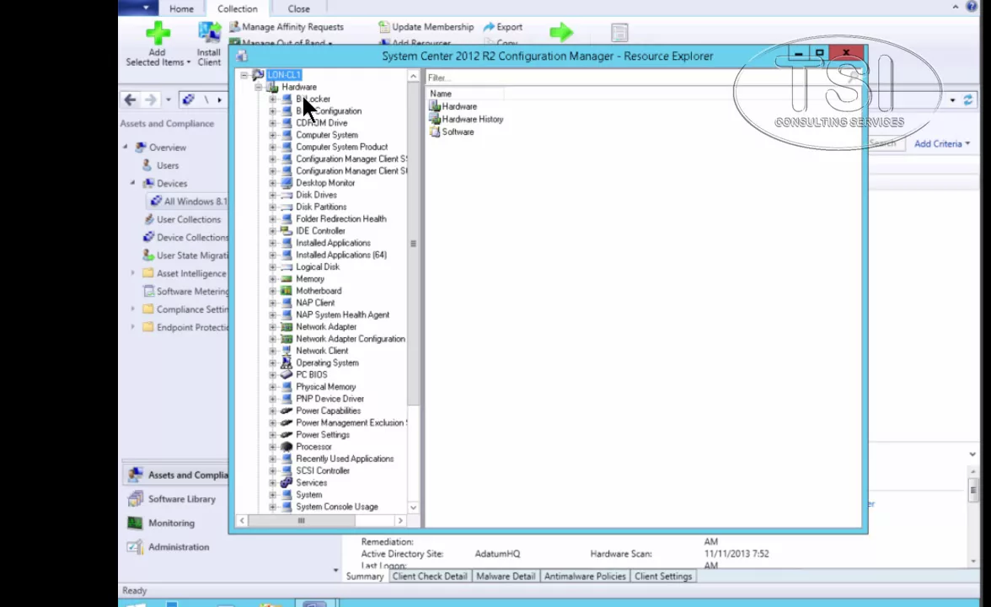Image resolution: width=991 pixels, height=607 pixels.
Task: Click the Administration workspace icon
Action: click(x=135, y=547)
